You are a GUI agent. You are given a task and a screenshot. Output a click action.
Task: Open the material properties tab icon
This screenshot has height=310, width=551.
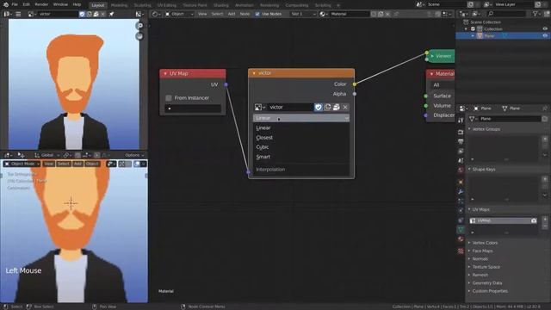click(x=461, y=239)
